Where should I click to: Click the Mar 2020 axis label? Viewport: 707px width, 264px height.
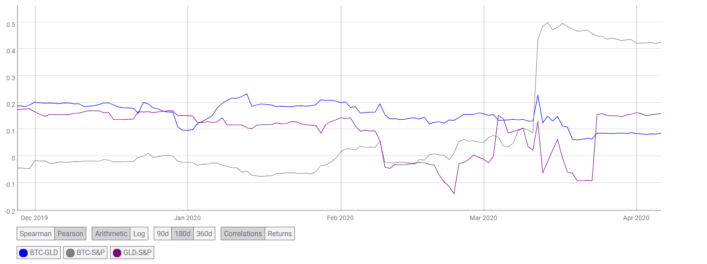[484, 218]
